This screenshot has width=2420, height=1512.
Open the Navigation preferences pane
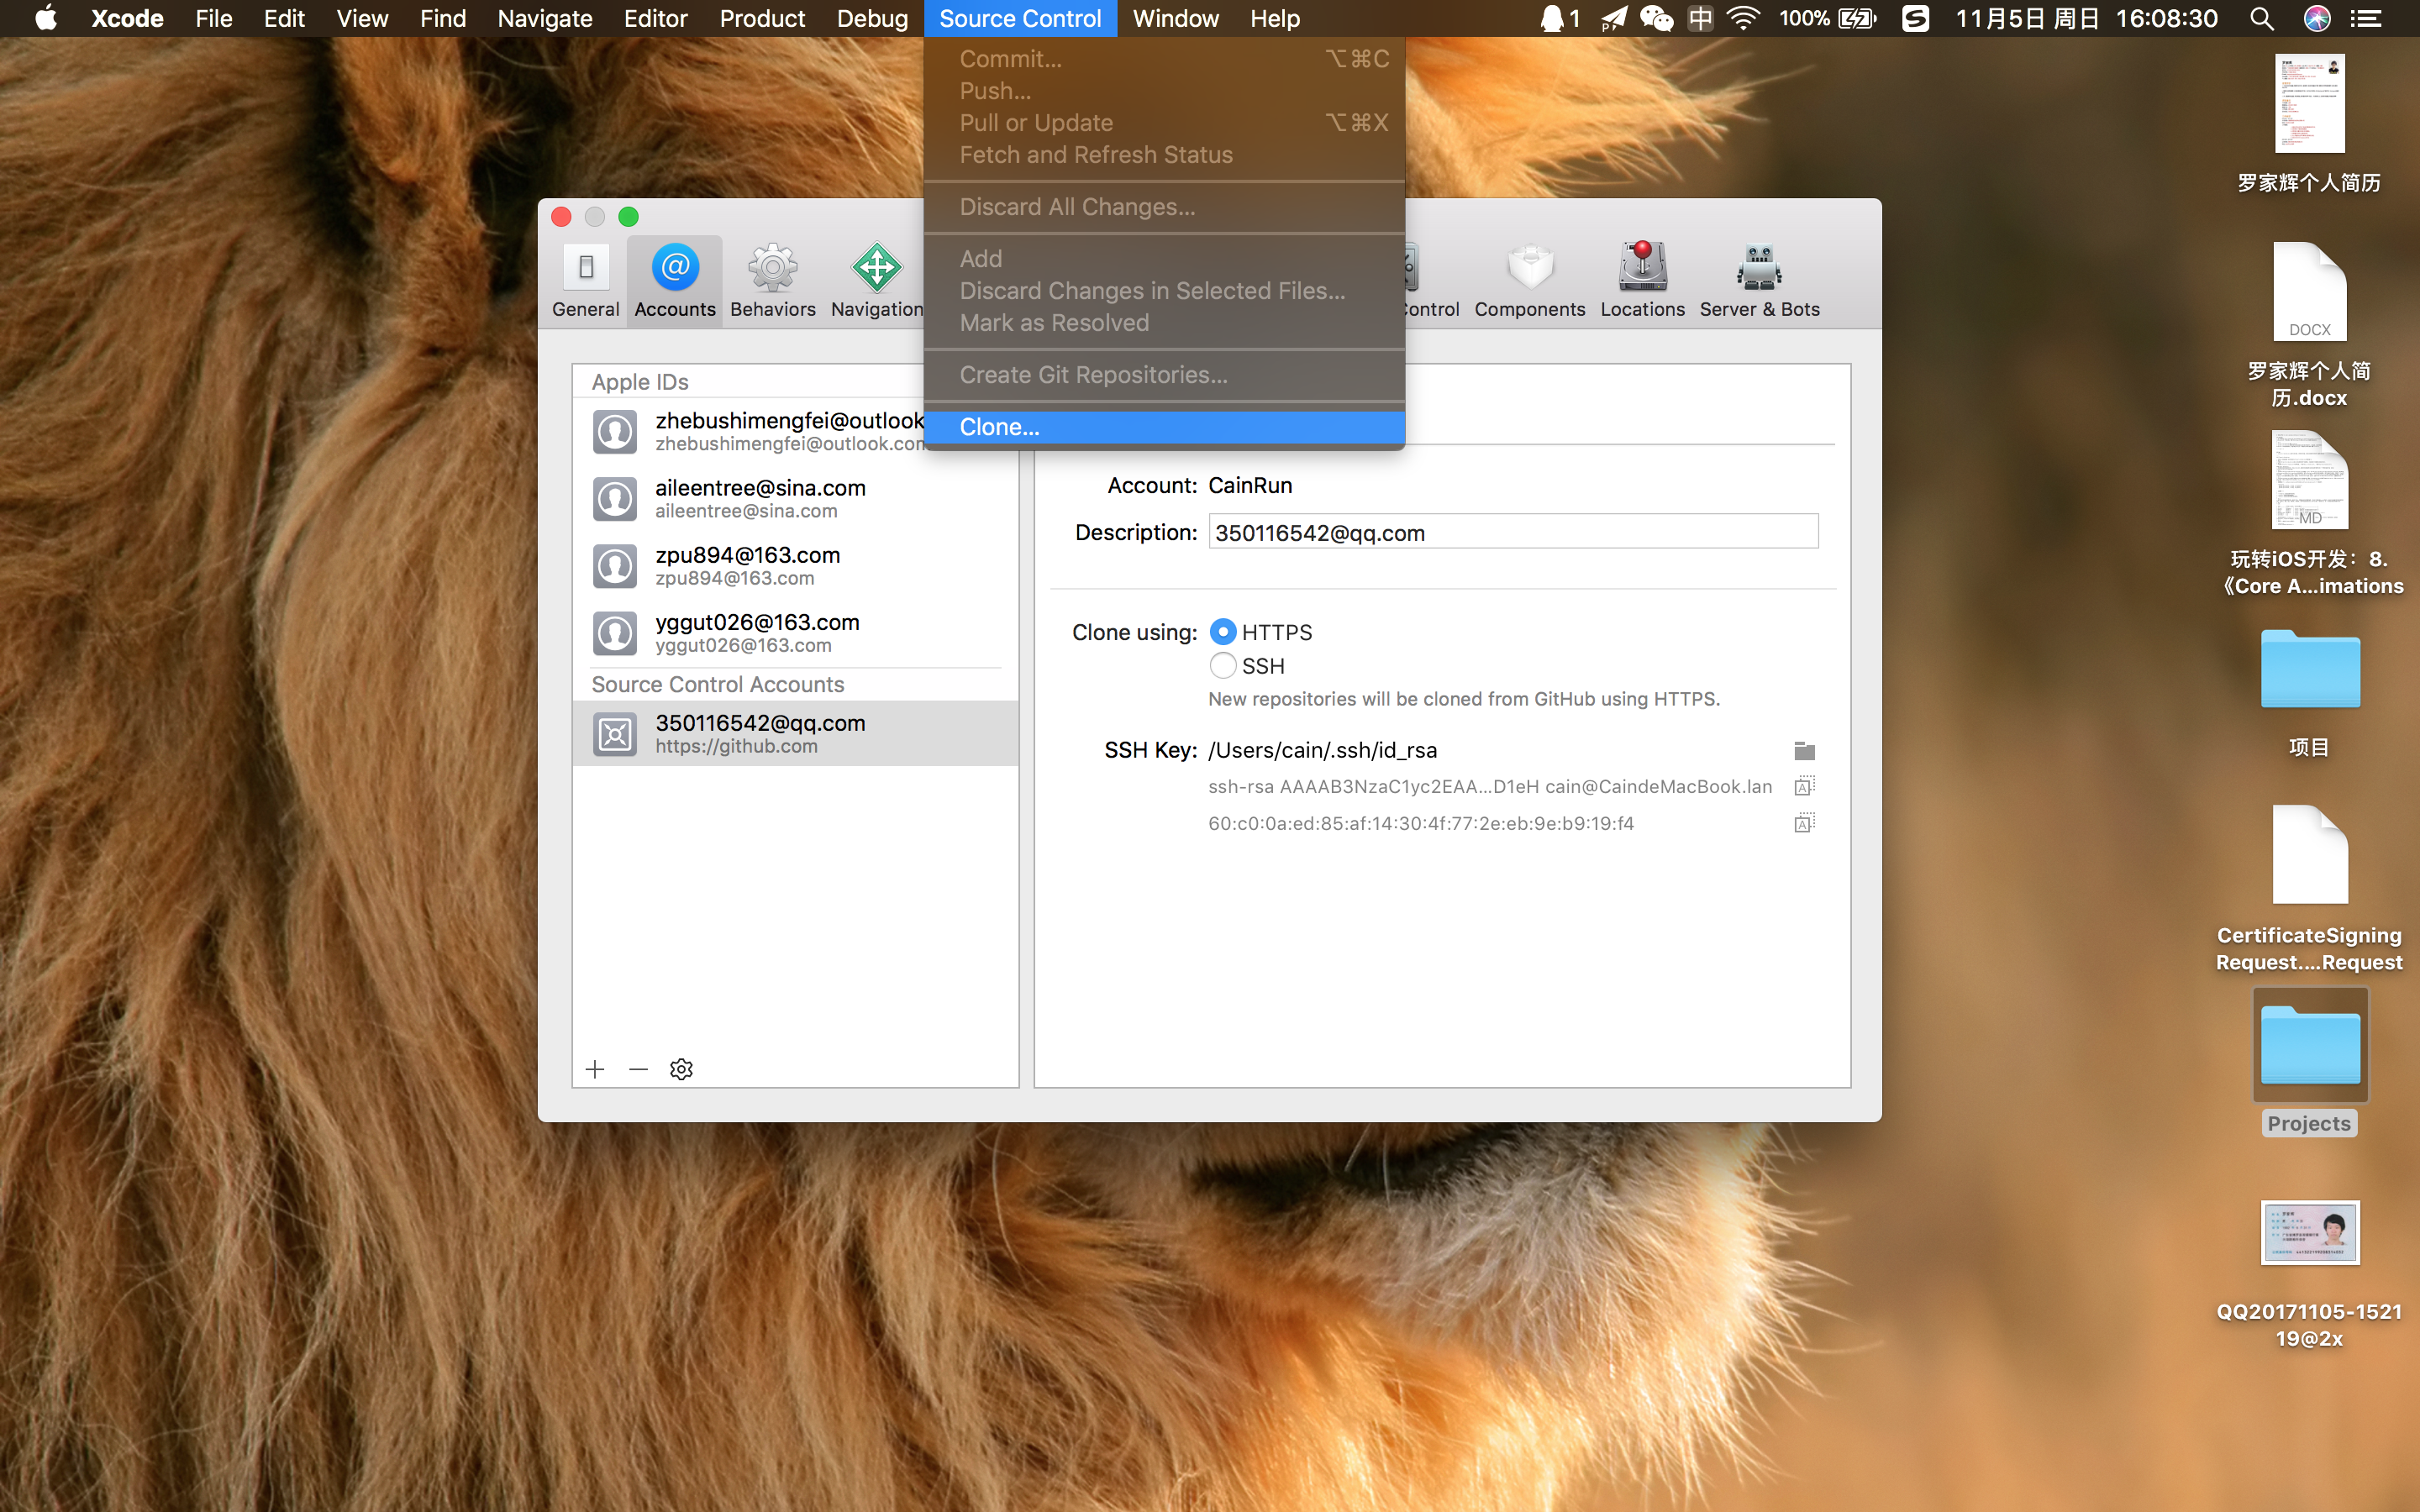[x=876, y=281]
